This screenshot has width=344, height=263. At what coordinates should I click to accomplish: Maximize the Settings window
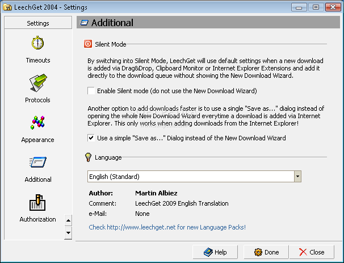[316, 7]
